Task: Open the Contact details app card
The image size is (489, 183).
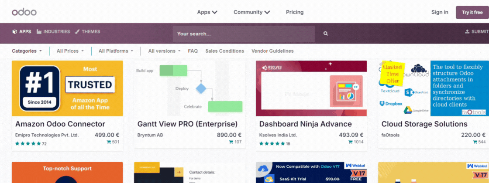Action: 189,173
